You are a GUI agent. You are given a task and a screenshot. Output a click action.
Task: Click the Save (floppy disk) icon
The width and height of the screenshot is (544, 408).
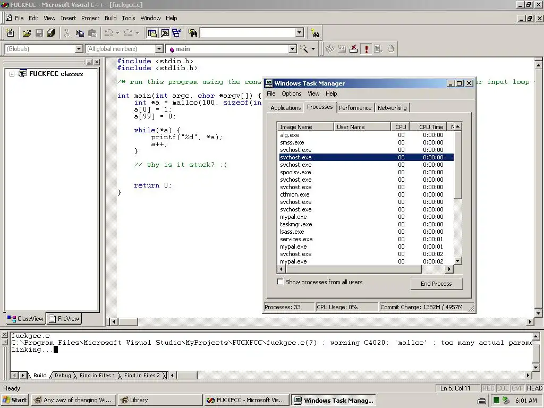tap(39, 33)
